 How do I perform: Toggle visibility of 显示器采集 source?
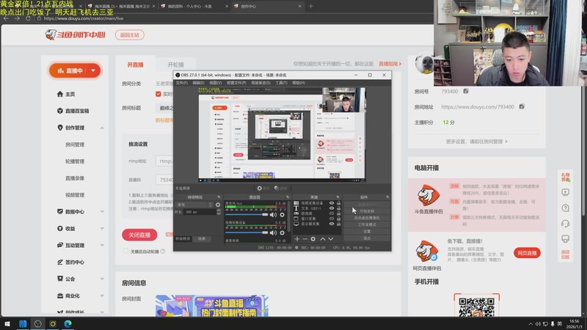click(332, 224)
